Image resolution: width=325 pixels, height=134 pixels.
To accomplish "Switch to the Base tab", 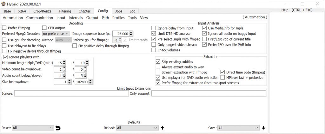I will (x=8, y=11).
